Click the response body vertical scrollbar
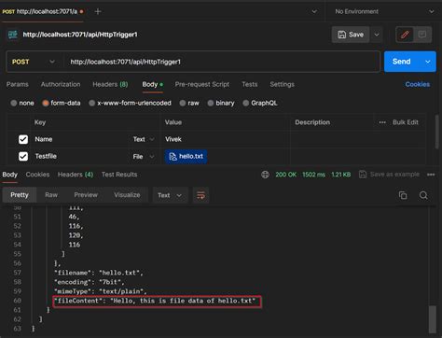This screenshot has height=338, width=442. click(432, 319)
